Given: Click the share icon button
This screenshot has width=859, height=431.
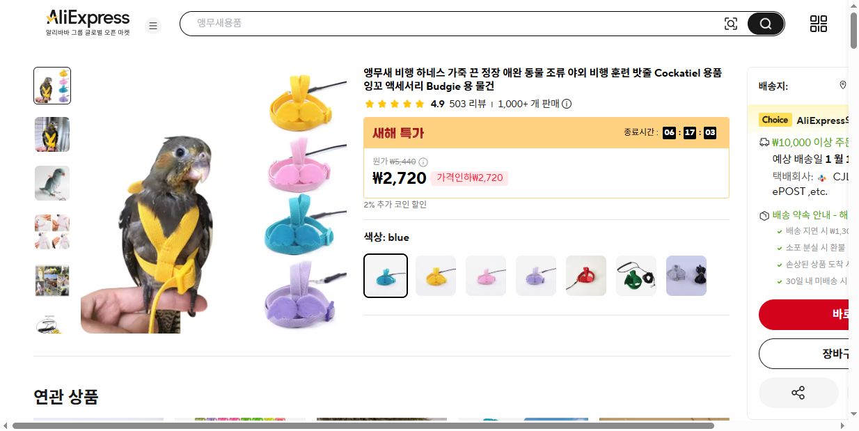Looking at the screenshot, I should [798, 393].
